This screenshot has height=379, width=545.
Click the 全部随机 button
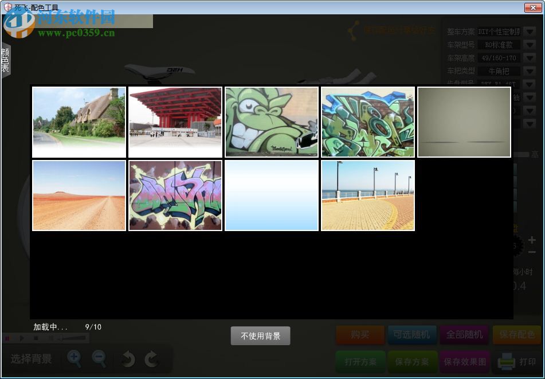pyautogui.click(x=464, y=335)
